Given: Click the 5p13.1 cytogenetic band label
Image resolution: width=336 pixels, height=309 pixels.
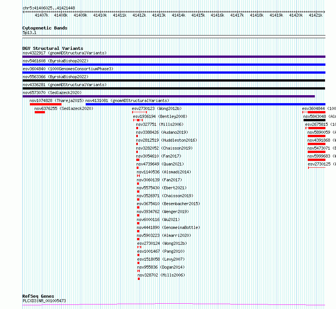Looking at the screenshot, I should [x=29, y=32].
